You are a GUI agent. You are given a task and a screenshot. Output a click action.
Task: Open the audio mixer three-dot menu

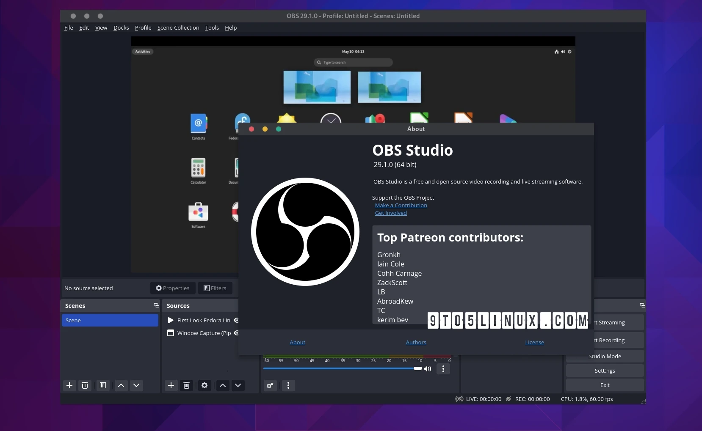pyautogui.click(x=288, y=385)
